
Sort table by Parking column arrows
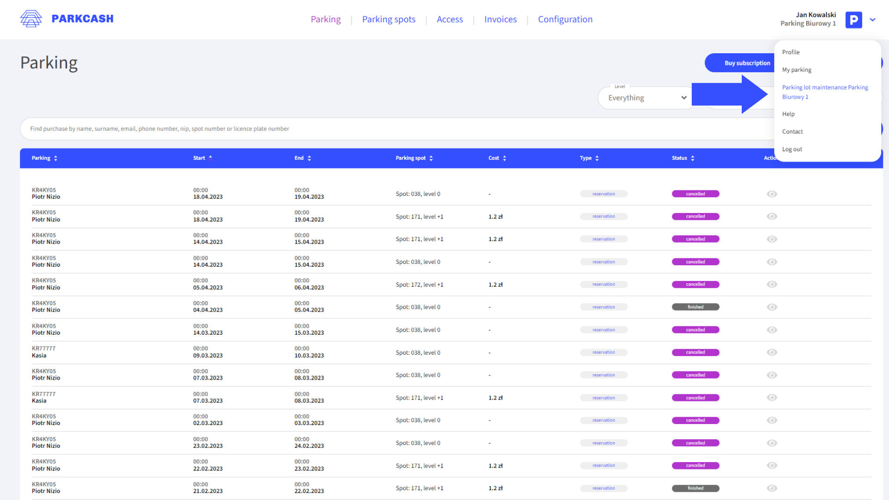[x=56, y=158]
